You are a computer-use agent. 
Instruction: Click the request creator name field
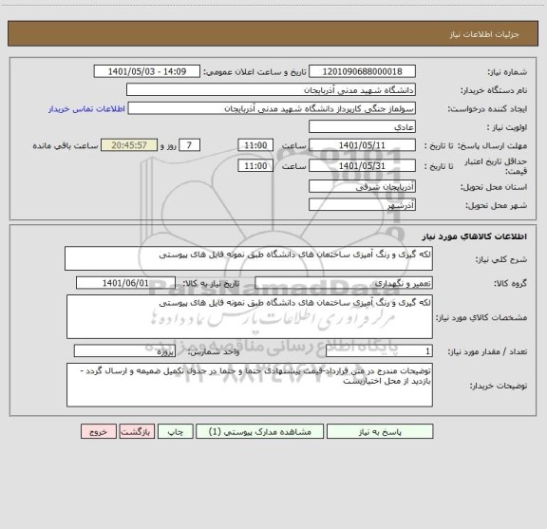point(272,108)
